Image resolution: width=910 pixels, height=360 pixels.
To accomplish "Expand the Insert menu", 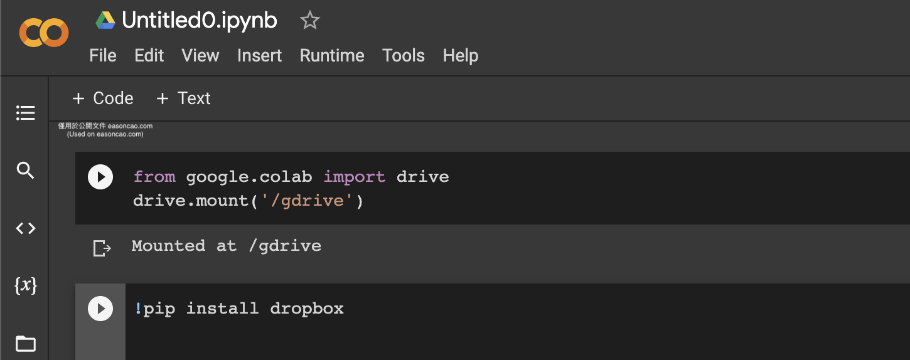I will 259,56.
